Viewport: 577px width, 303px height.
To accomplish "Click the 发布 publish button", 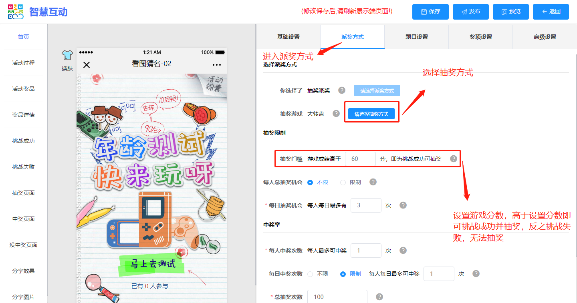I will (x=471, y=12).
